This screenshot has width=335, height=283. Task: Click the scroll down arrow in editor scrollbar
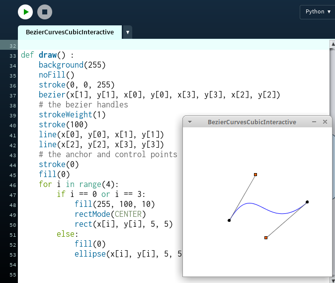[333, 280]
